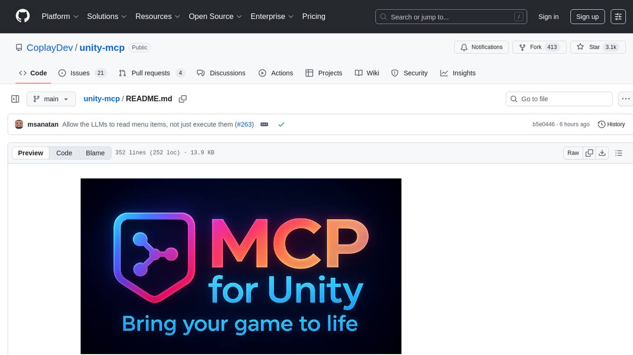View the commit check status checkmark
This screenshot has height=355, width=633.
pyautogui.click(x=281, y=124)
